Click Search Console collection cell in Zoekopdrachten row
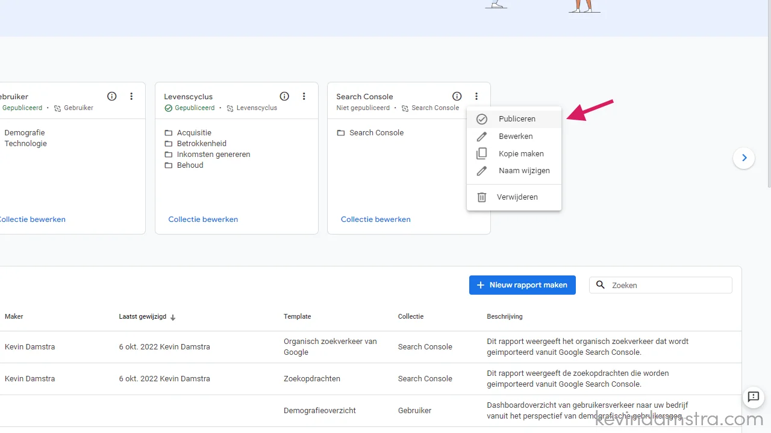771x433 pixels. [x=425, y=379]
